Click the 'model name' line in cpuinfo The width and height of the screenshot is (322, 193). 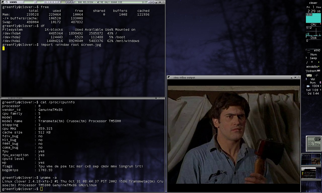[x=62, y=121]
